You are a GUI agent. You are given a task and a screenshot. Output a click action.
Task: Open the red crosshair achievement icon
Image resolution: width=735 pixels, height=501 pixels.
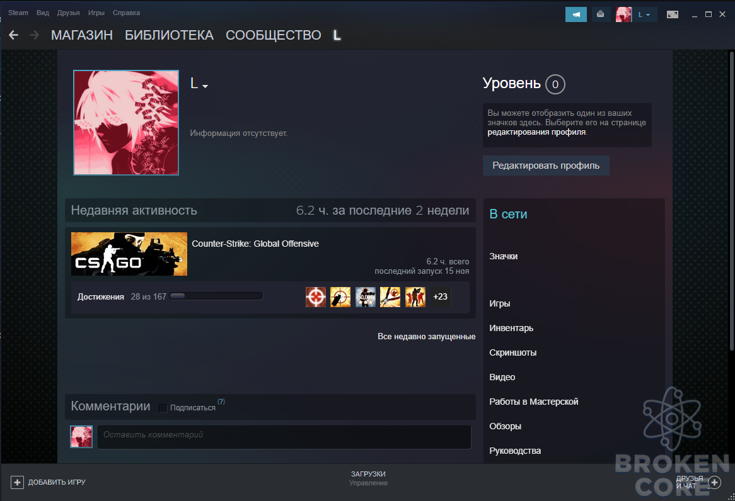(x=315, y=297)
